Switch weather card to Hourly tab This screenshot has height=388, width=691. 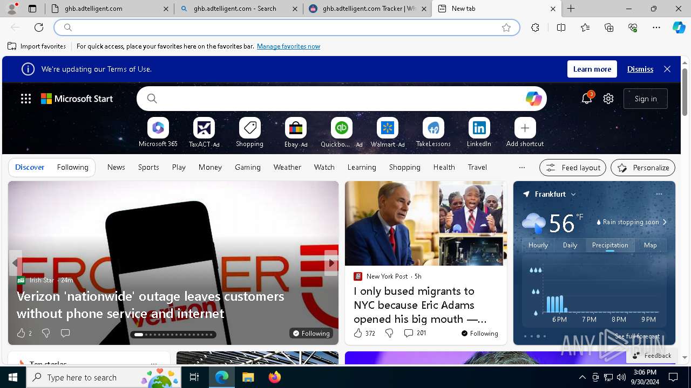[x=538, y=245]
